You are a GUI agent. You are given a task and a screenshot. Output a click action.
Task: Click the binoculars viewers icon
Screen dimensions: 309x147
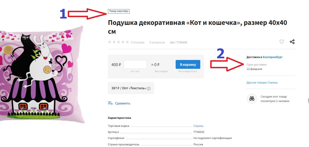[252, 99]
